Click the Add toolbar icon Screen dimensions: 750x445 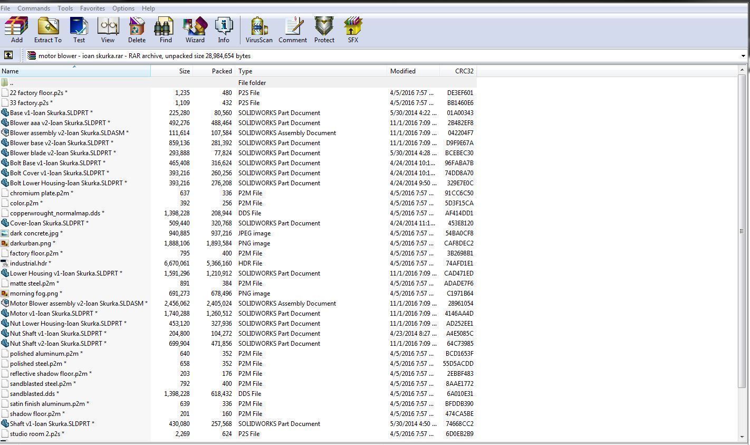tap(16, 30)
